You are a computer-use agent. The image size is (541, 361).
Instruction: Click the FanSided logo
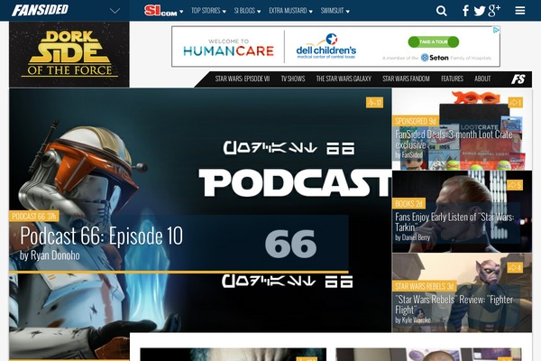point(40,10)
